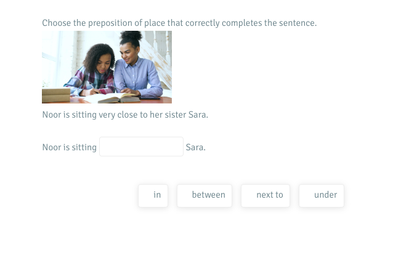Screen dimensions: 409x258
Task: Click the word 'sentence' ending the instructions
Action: click(296, 23)
